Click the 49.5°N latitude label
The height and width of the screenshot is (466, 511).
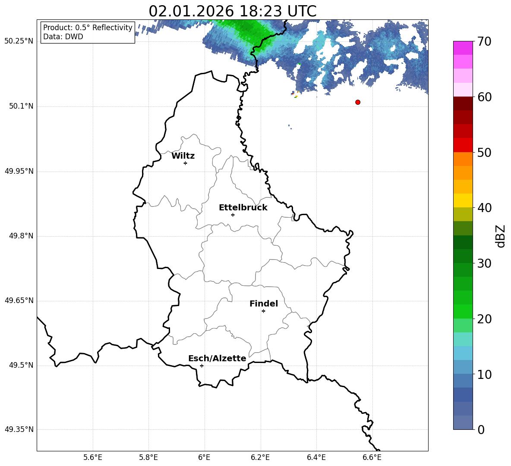[x=21, y=365]
